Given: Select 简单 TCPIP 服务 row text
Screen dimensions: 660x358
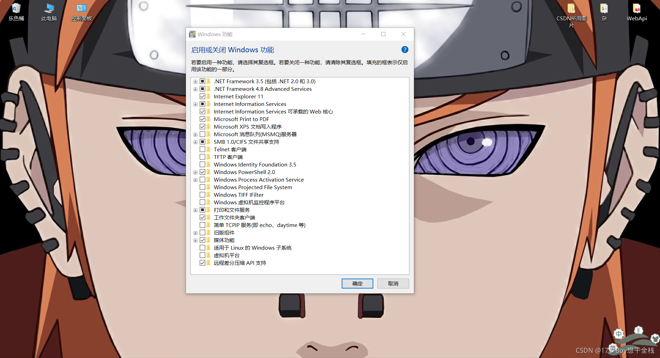Looking at the screenshot, I should (260, 225).
